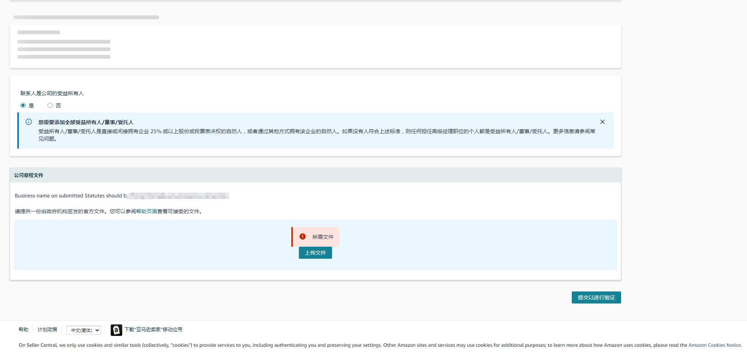
Task: Dismiss the beneficial owner info banner
Action: tap(602, 122)
